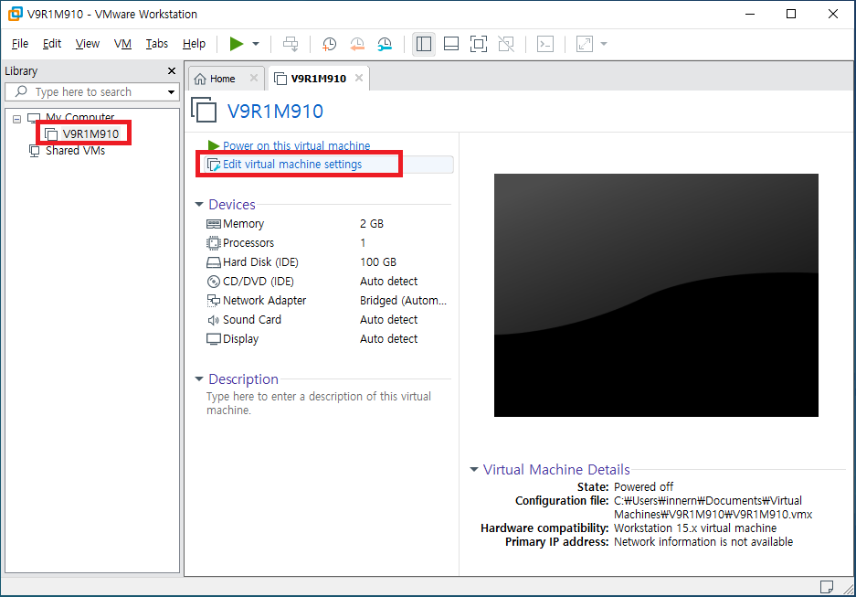This screenshot has height=597, width=856.
Task: Click the VMware Workstation title bar app icon
Action: 16,15
